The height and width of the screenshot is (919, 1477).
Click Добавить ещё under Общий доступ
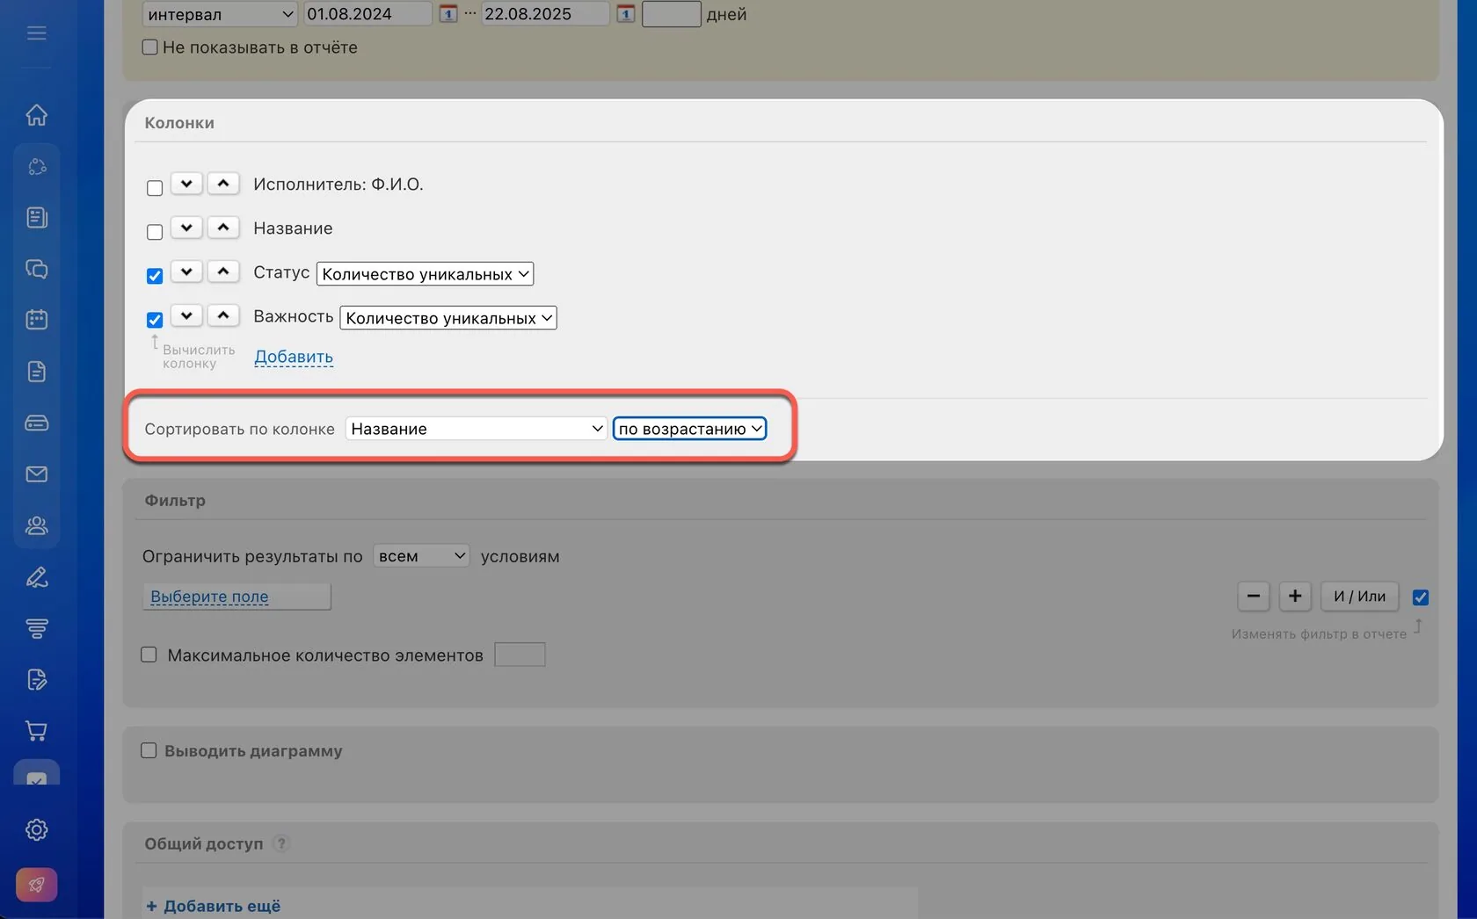pos(214,906)
